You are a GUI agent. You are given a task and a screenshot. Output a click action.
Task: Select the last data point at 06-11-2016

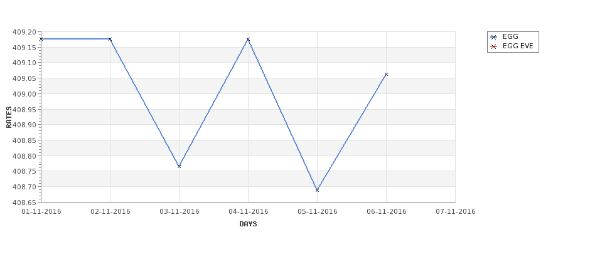(387, 74)
